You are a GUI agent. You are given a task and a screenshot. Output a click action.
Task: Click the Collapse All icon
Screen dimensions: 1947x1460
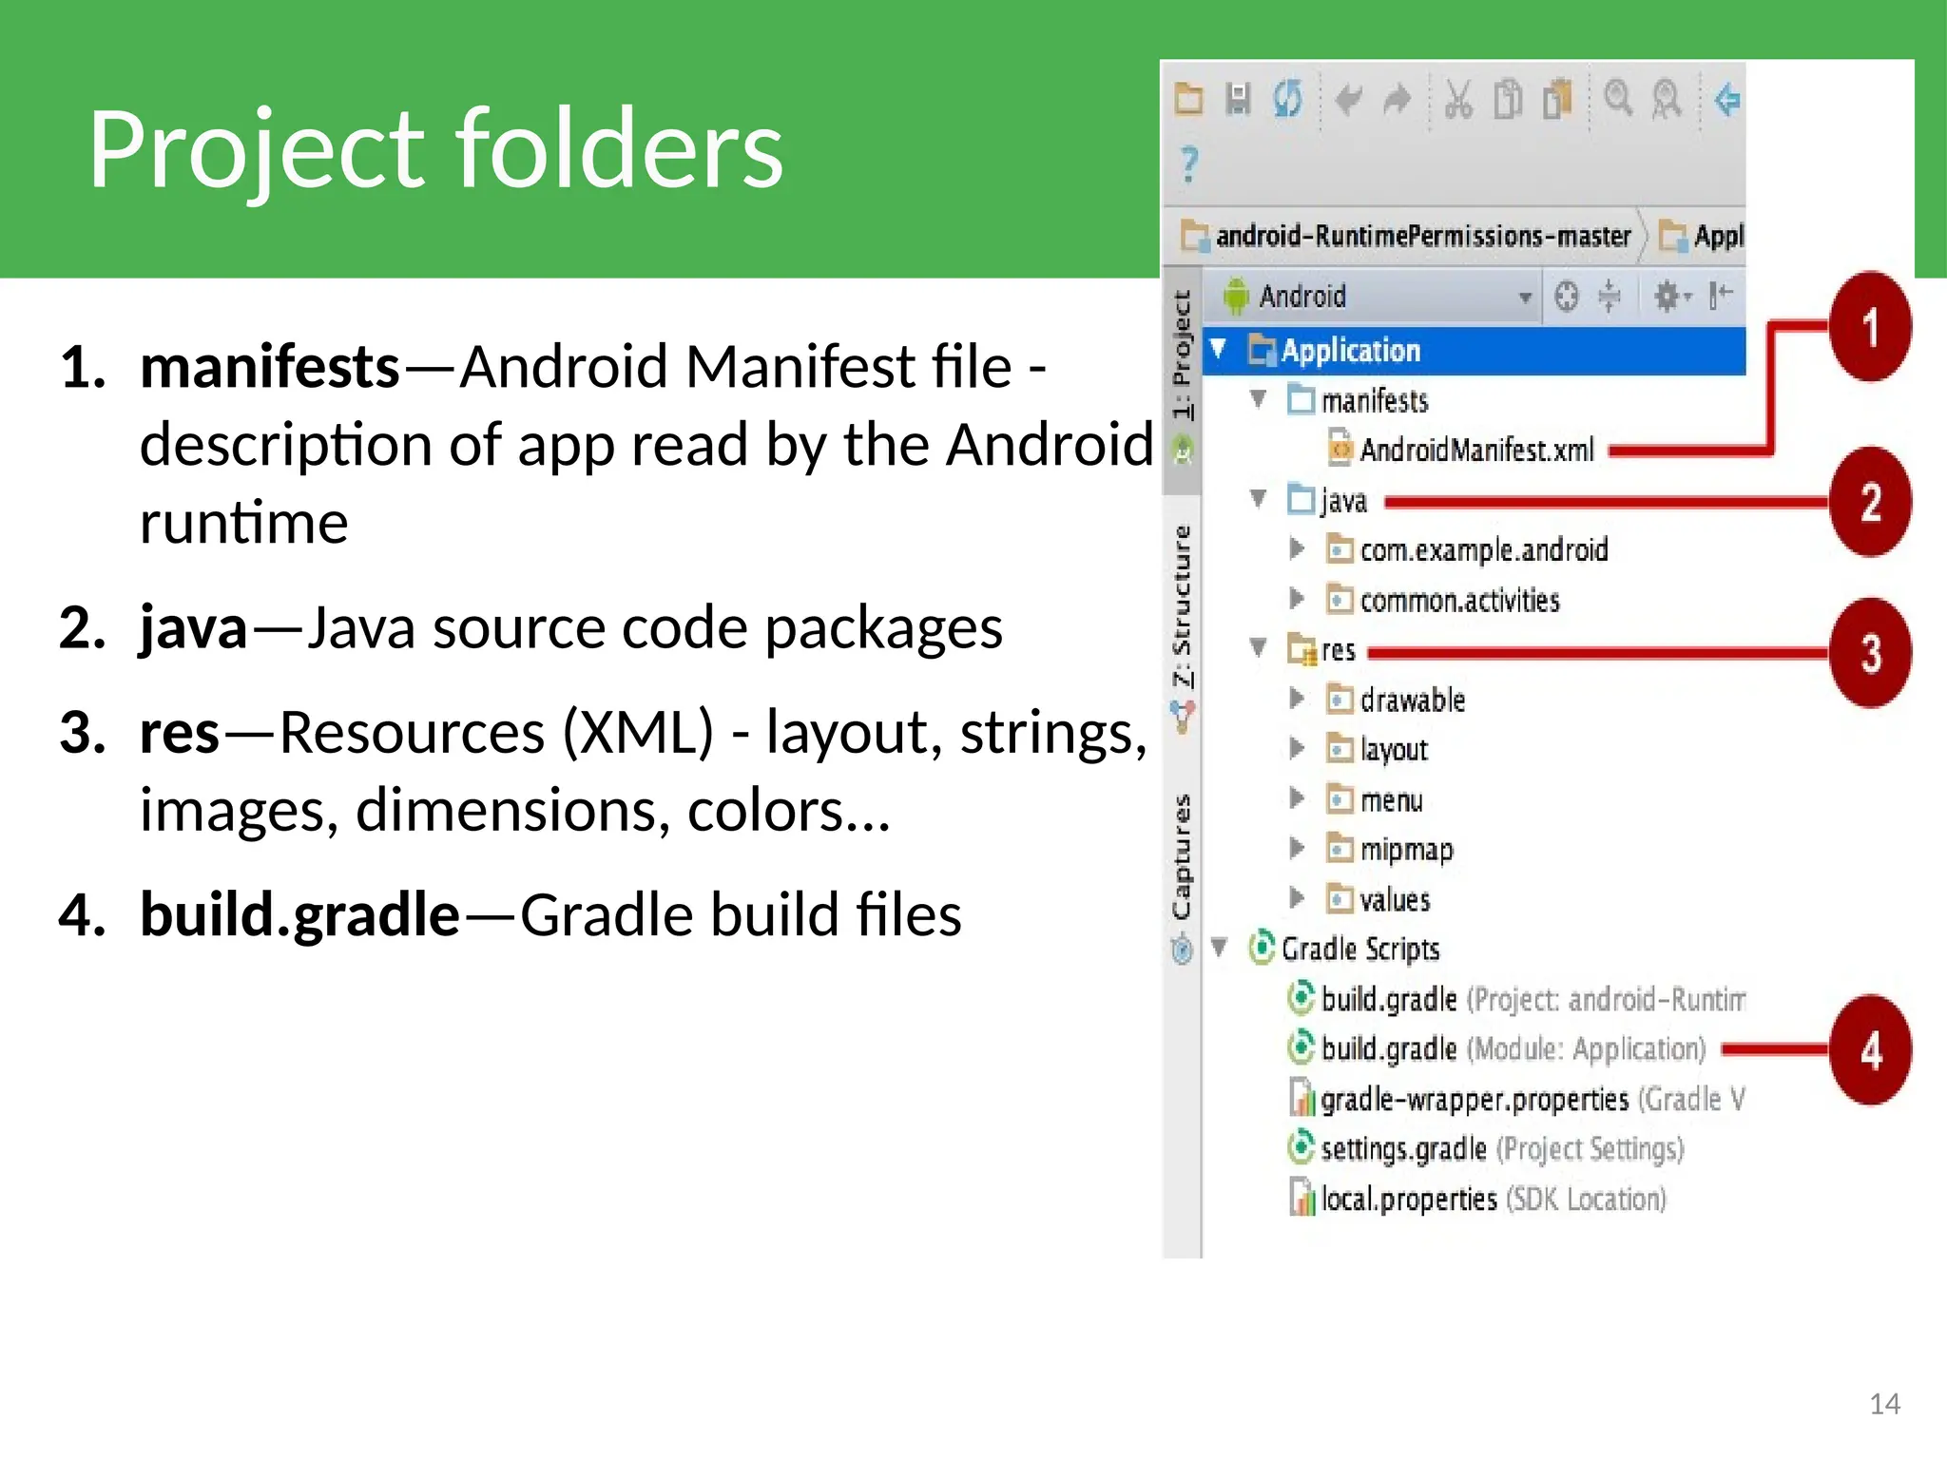click(x=1610, y=297)
